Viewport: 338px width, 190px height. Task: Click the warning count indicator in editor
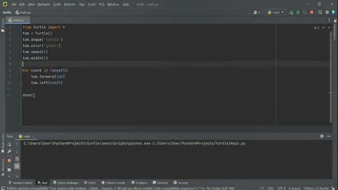[316, 27]
